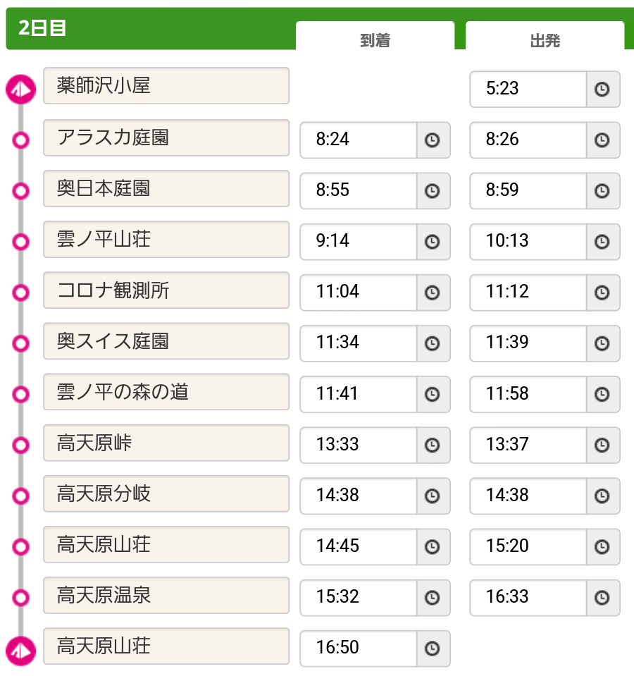Open clock picker for 雲ノ平山荘 departure 10:13
This screenshot has width=634, height=676.
click(602, 241)
